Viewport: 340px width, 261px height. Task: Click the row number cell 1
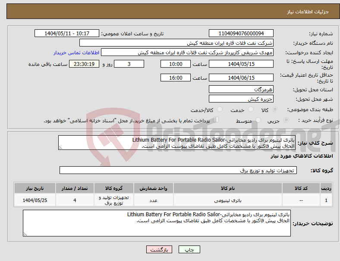pyautogui.click(x=326, y=200)
